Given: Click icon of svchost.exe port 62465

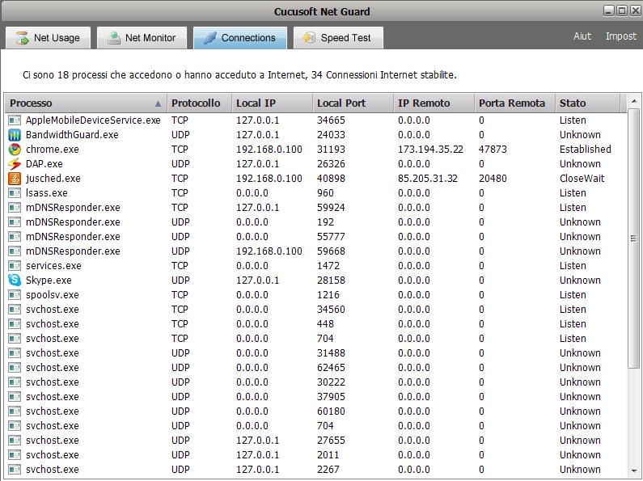Looking at the screenshot, I should click(15, 368).
